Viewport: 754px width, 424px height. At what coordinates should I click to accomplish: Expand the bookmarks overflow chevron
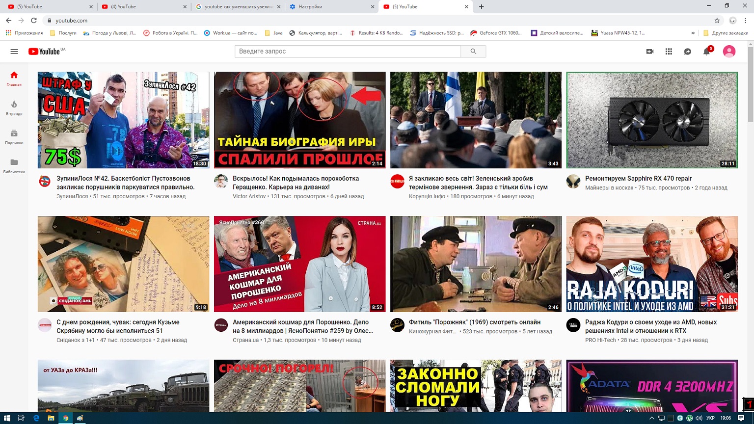coord(693,33)
